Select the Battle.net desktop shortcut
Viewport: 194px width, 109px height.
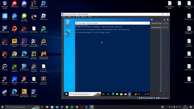tap(15, 17)
